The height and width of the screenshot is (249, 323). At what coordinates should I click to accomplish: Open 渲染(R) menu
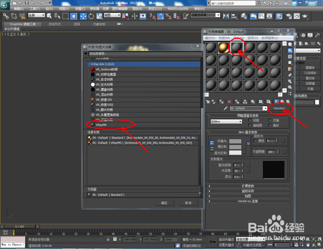(x=137, y=9)
